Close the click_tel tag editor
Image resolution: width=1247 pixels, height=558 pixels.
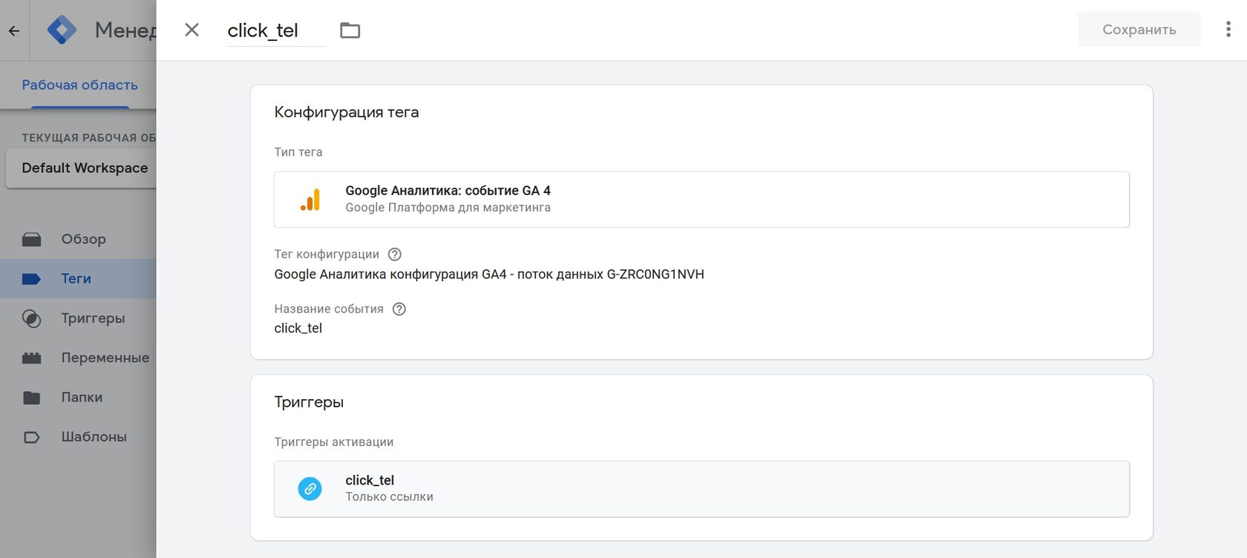pos(192,30)
